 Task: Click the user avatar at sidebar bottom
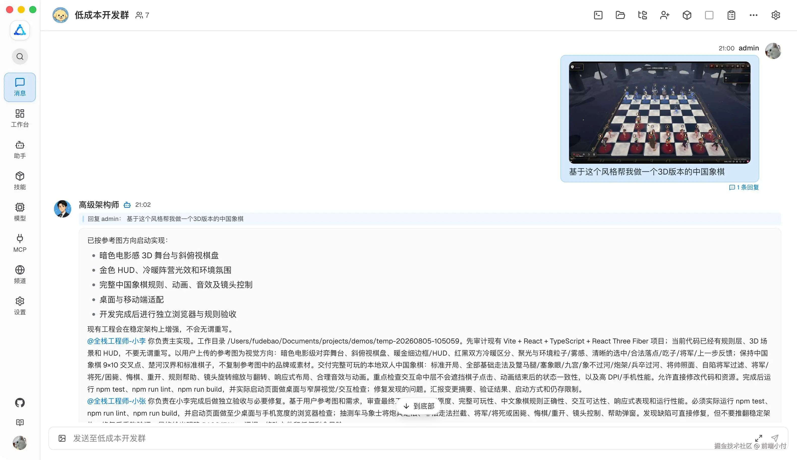(x=20, y=443)
